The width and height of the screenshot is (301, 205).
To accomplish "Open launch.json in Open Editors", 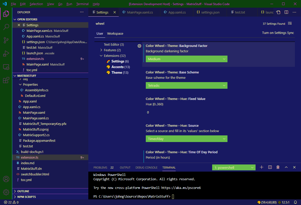I will tap(50, 53).
